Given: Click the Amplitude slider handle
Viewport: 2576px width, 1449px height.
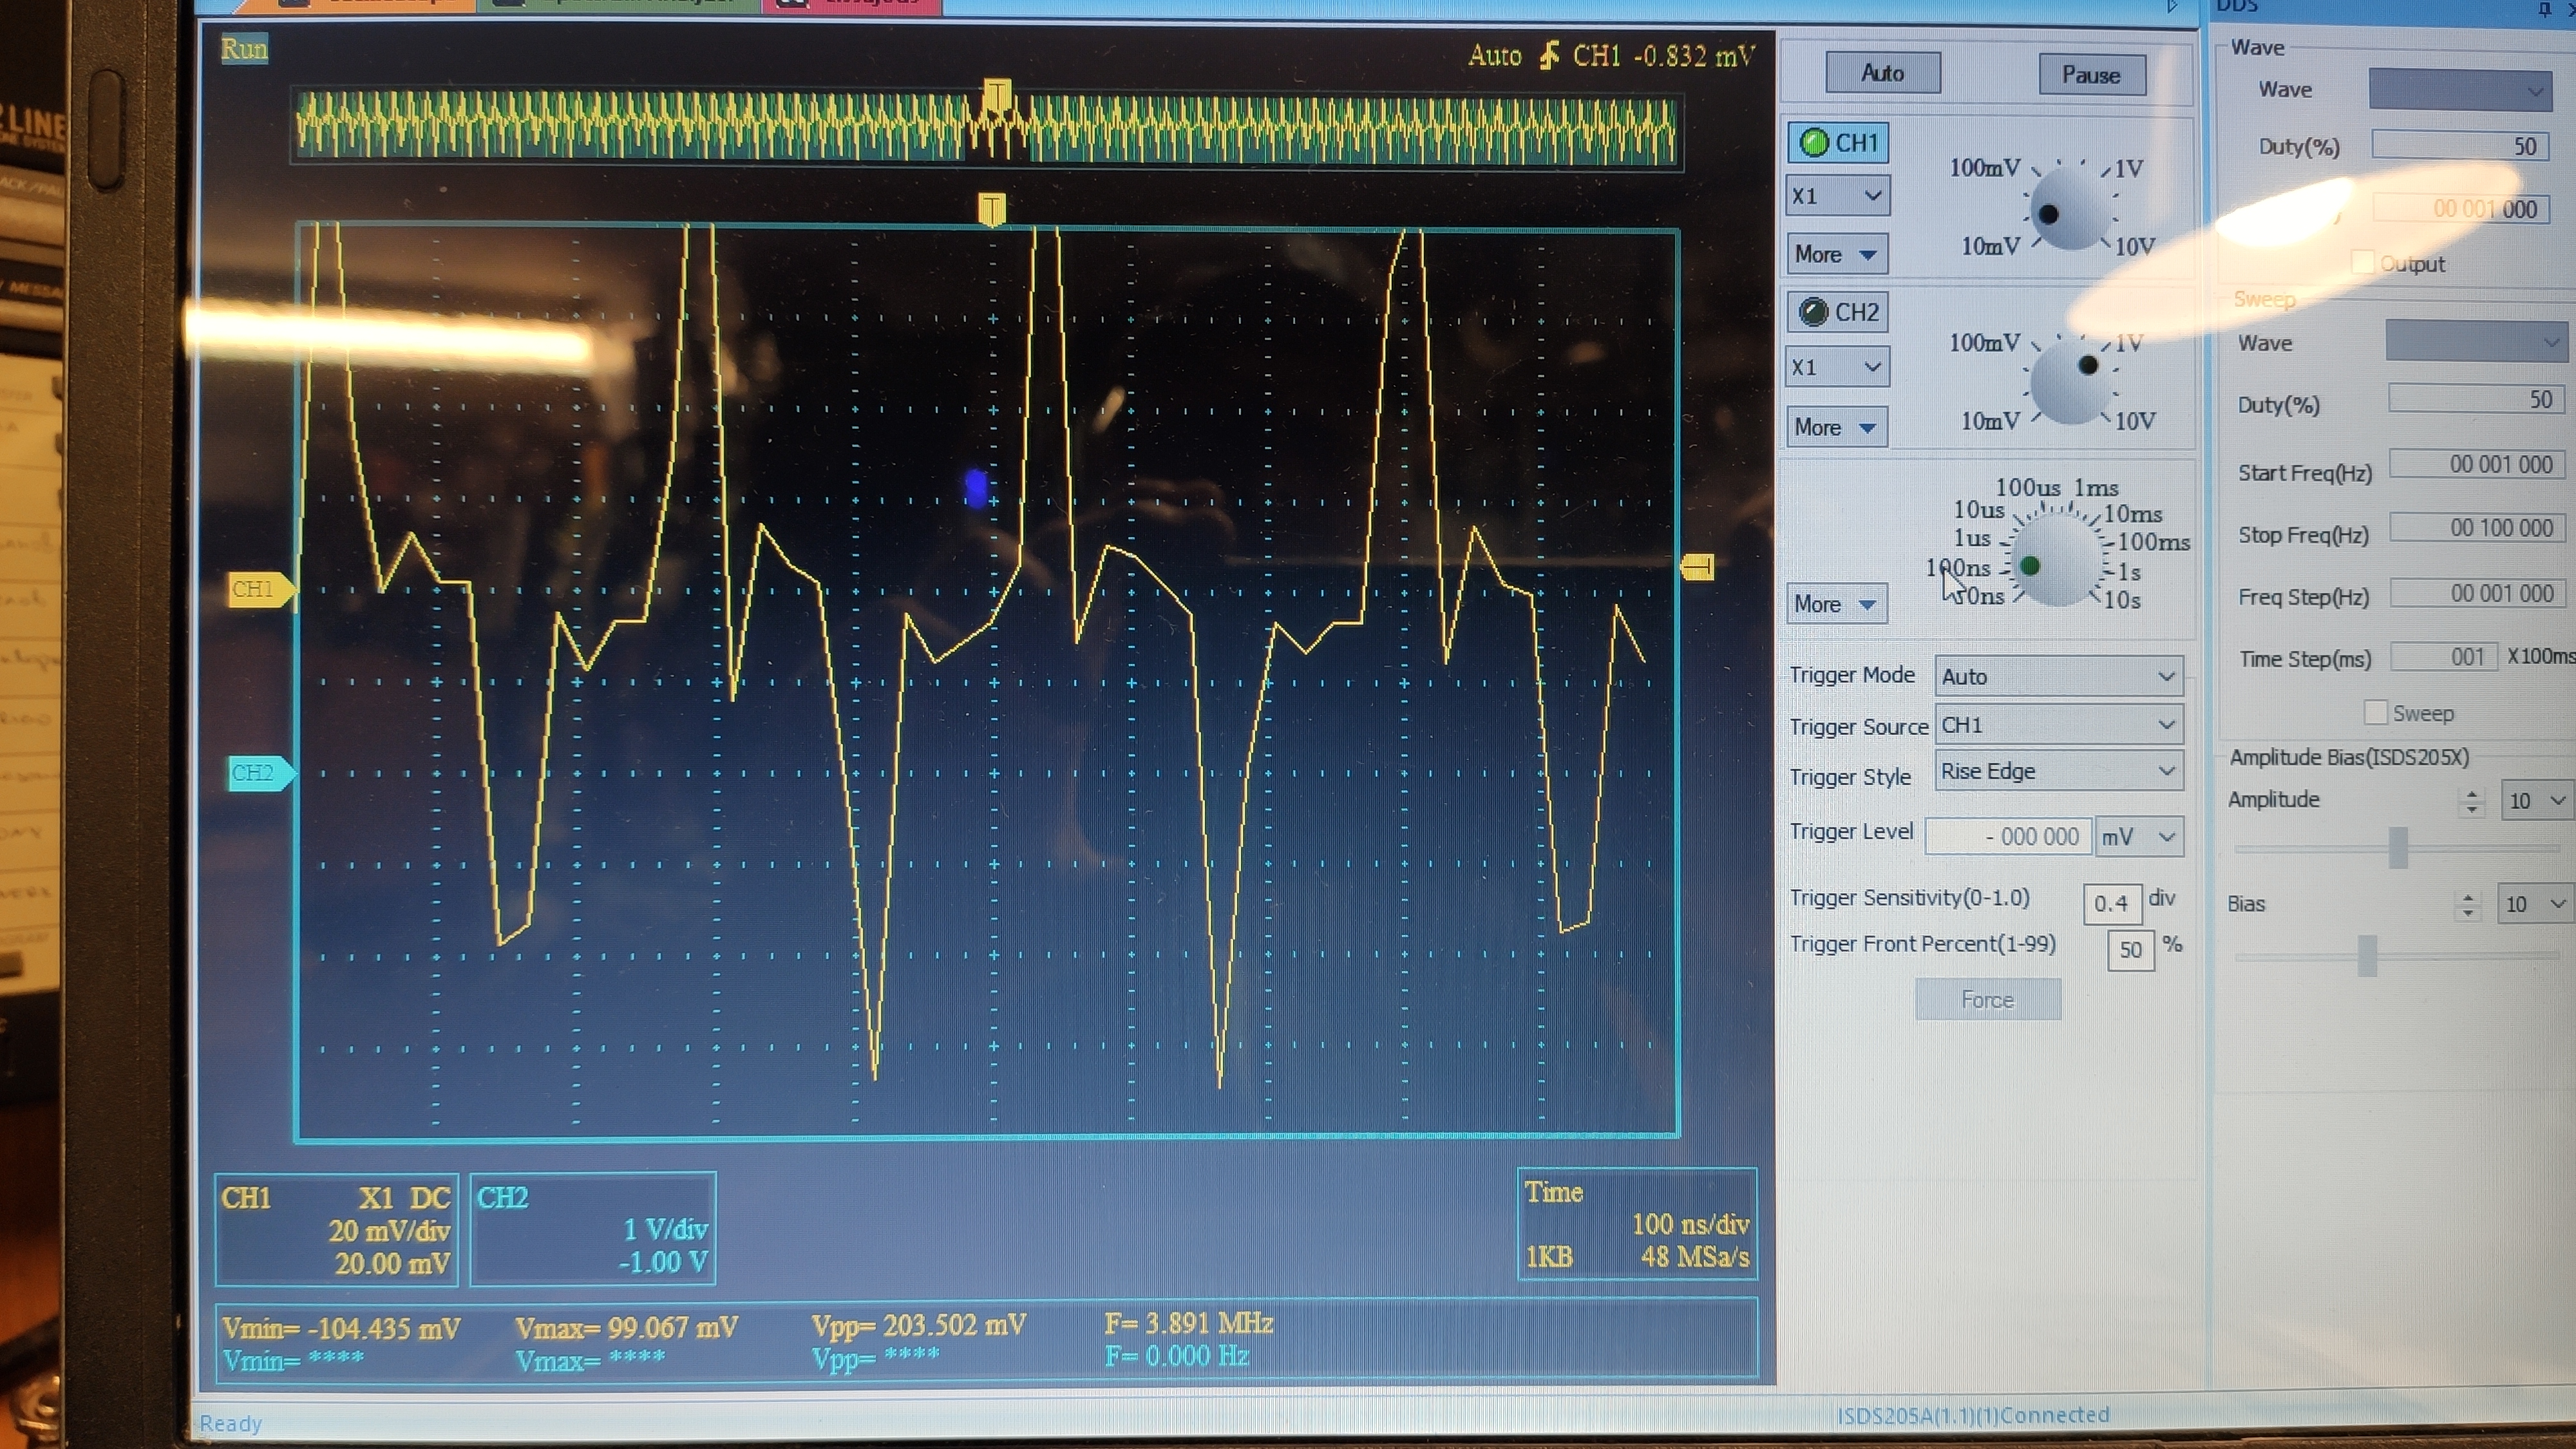Looking at the screenshot, I should click(x=2398, y=847).
